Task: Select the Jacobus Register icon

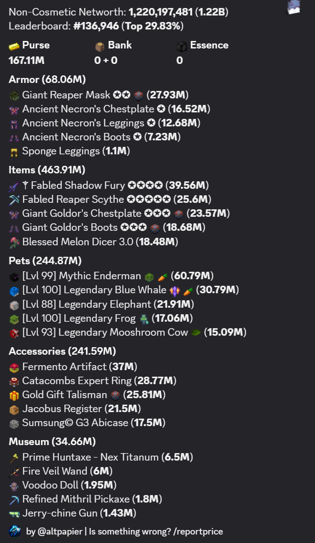Action: click(x=14, y=409)
